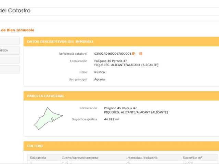219x164 pixels.
Task: Click the 'Intensidad Productiva' column header
Action: pos(142,158)
